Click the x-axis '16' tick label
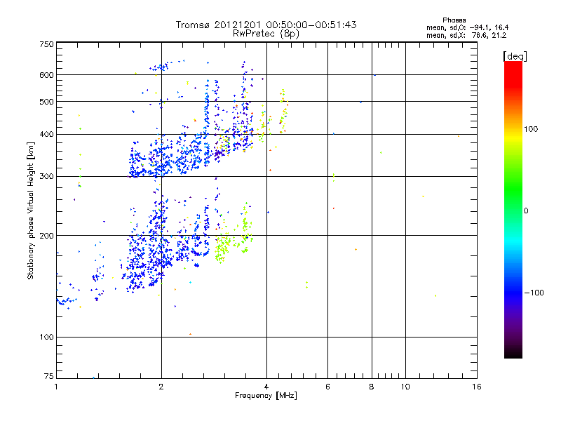Image resolution: width=561 pixels, height=421 pixels. [477, 387]
